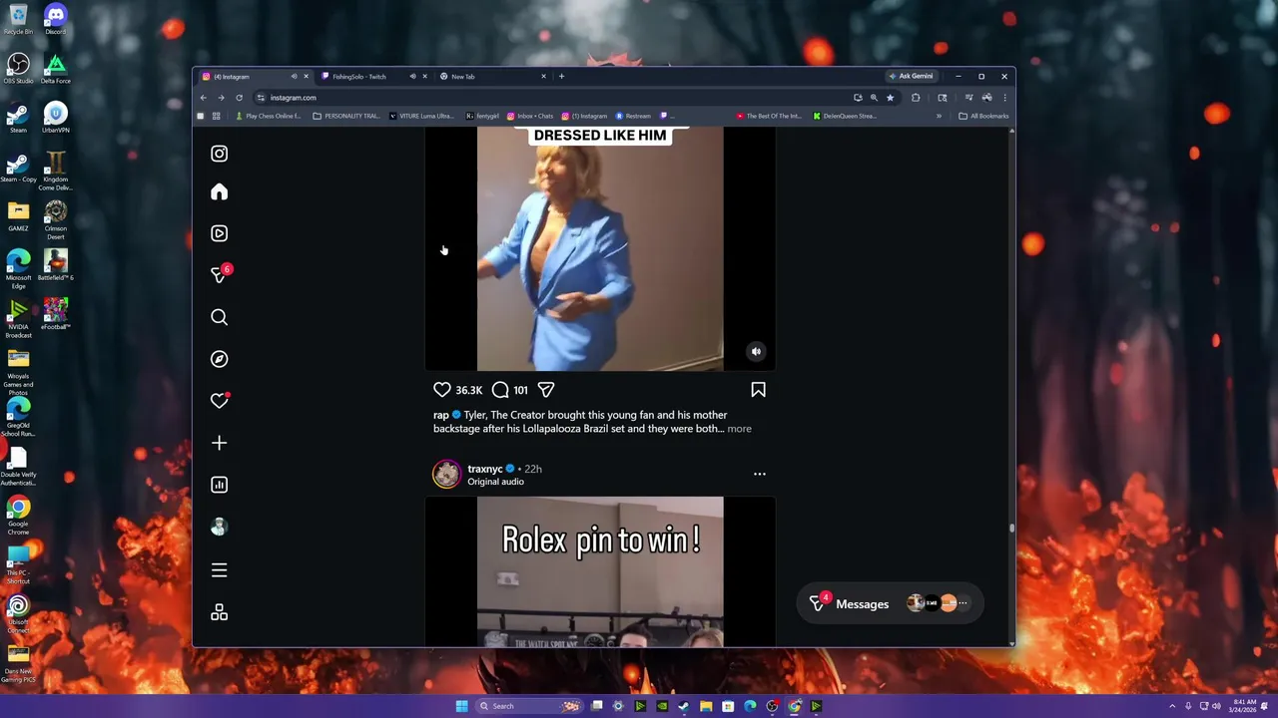
Task: Open DelenQueen Strea... bookmark
Action: 845,116
